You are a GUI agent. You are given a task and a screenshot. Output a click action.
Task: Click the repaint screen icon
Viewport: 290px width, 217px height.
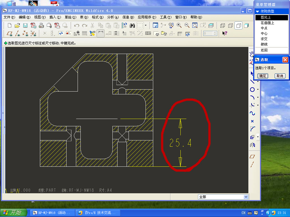click(x=155, y=25)
